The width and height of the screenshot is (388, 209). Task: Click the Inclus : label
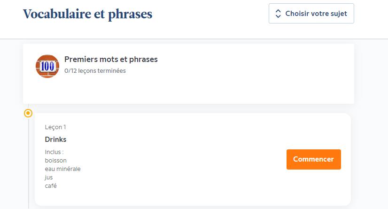click(x=54, y=152)
